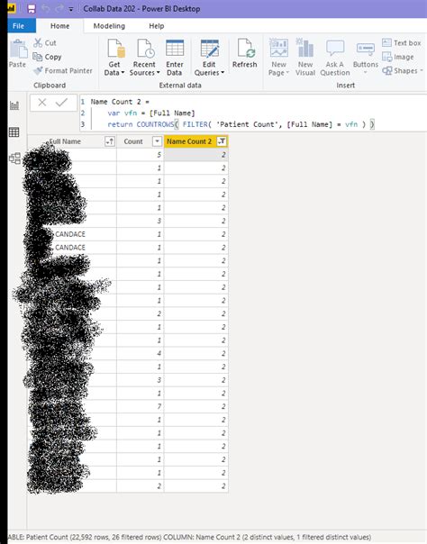
Task: Open Full Name column sort dropdown
Action: 110,141
